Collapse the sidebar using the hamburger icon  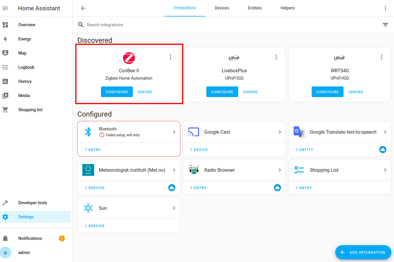click(5, 8)
